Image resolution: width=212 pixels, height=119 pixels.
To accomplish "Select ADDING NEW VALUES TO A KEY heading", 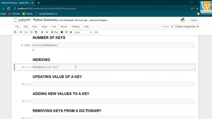I will pos(61,94).
